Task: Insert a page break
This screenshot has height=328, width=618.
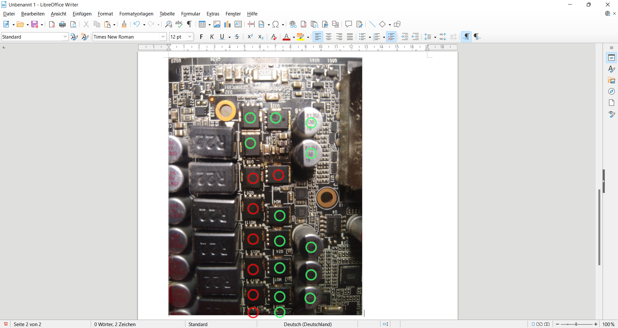Action: [x=251, y=24]
